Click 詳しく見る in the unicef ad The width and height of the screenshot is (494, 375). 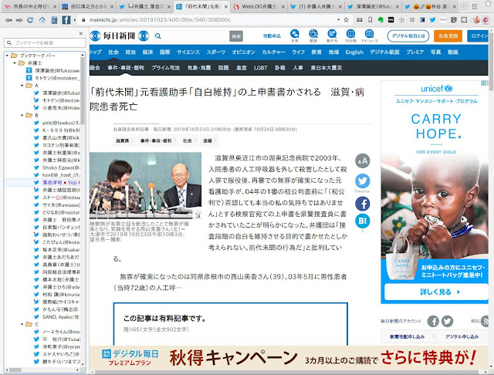click(x=438, y=292)
